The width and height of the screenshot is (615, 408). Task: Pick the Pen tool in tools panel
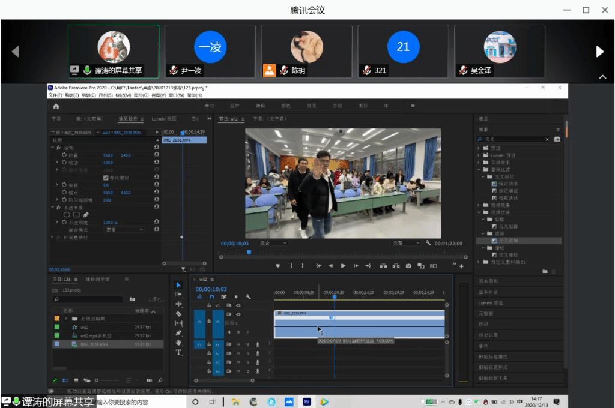tap(178, 332)
